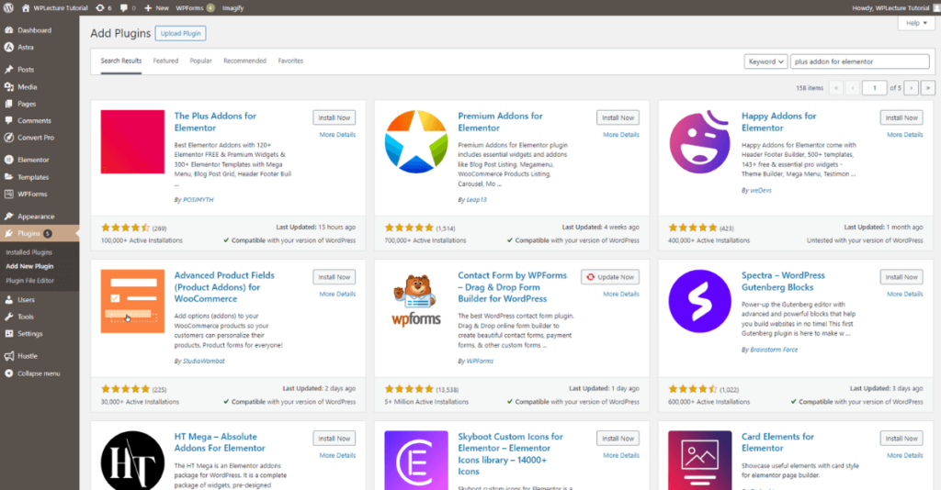
Task: Switch to the Popular tab
Action: [200, 61]
